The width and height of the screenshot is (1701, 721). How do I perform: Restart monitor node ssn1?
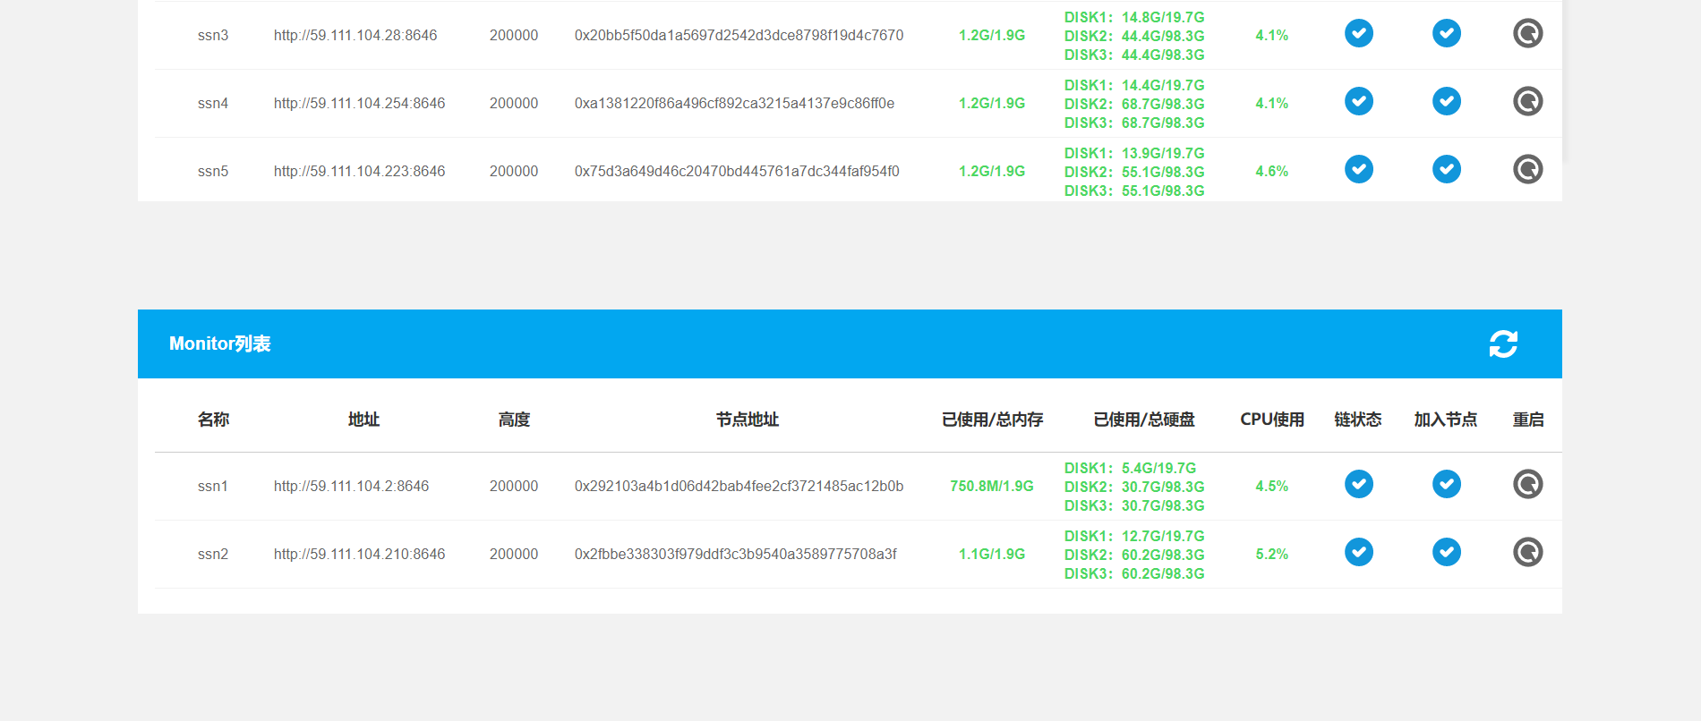tap(1527, 485)
